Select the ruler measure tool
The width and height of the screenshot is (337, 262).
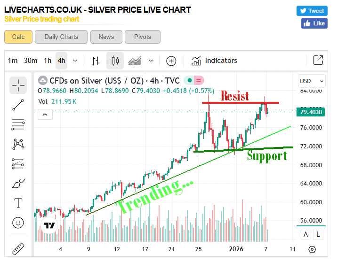tap(18, 247)
